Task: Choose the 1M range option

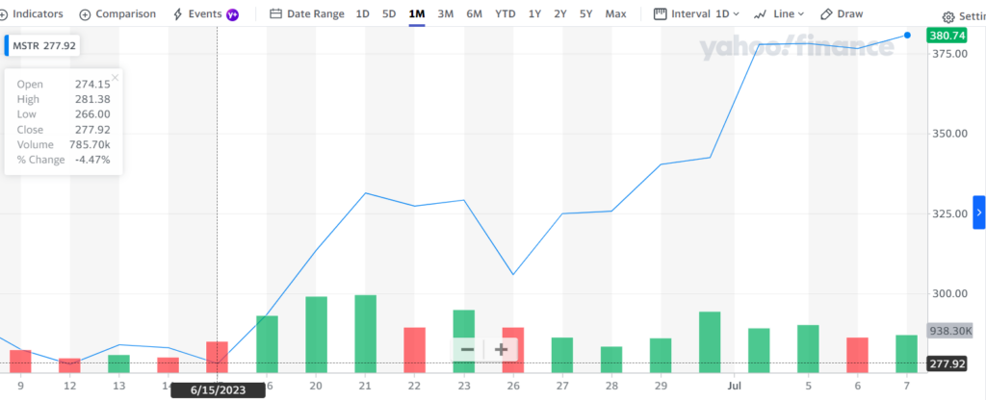Action: pyautogui.click(x=417, y=14)
